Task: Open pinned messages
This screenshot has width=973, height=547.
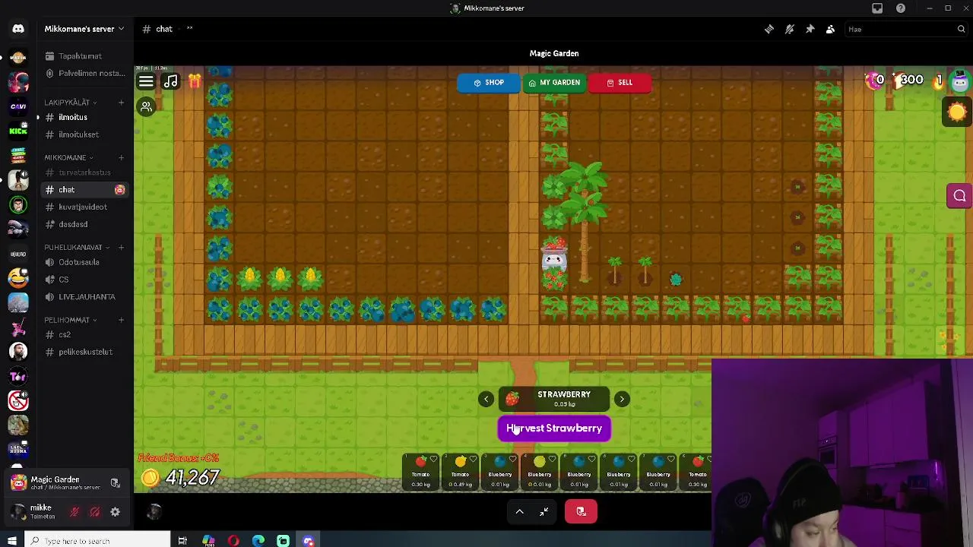Action: click(810, 29)
